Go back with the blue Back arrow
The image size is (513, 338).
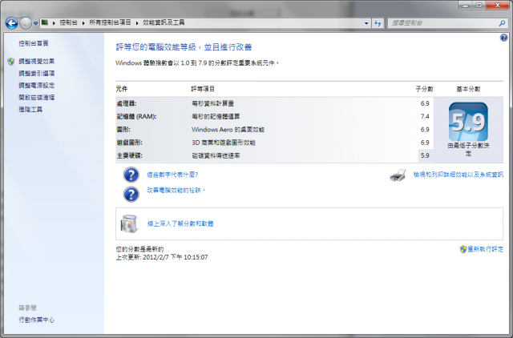11,23
